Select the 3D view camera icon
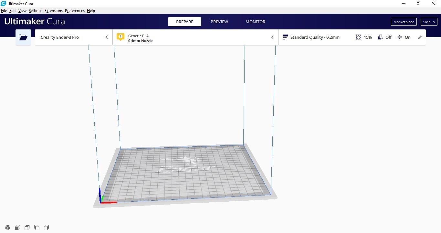 [8, 228]
